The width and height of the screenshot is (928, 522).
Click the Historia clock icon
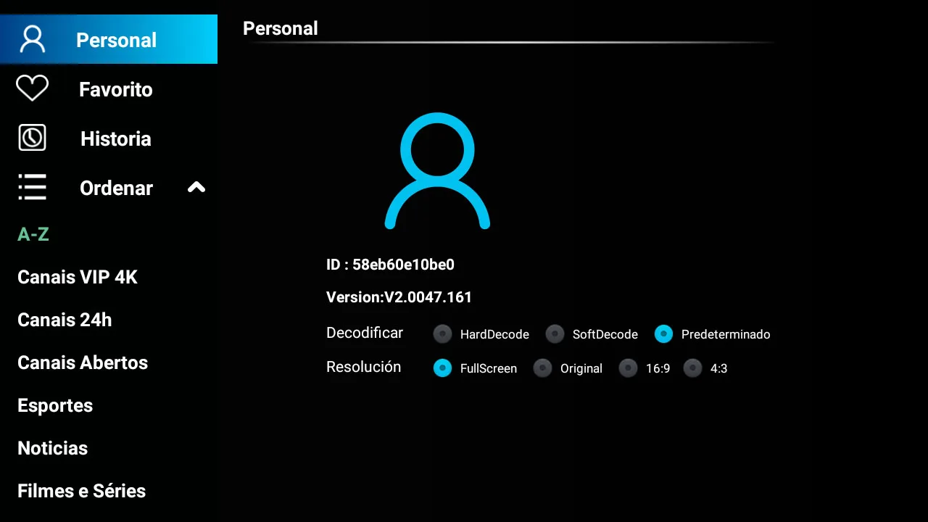pos(32,138)
